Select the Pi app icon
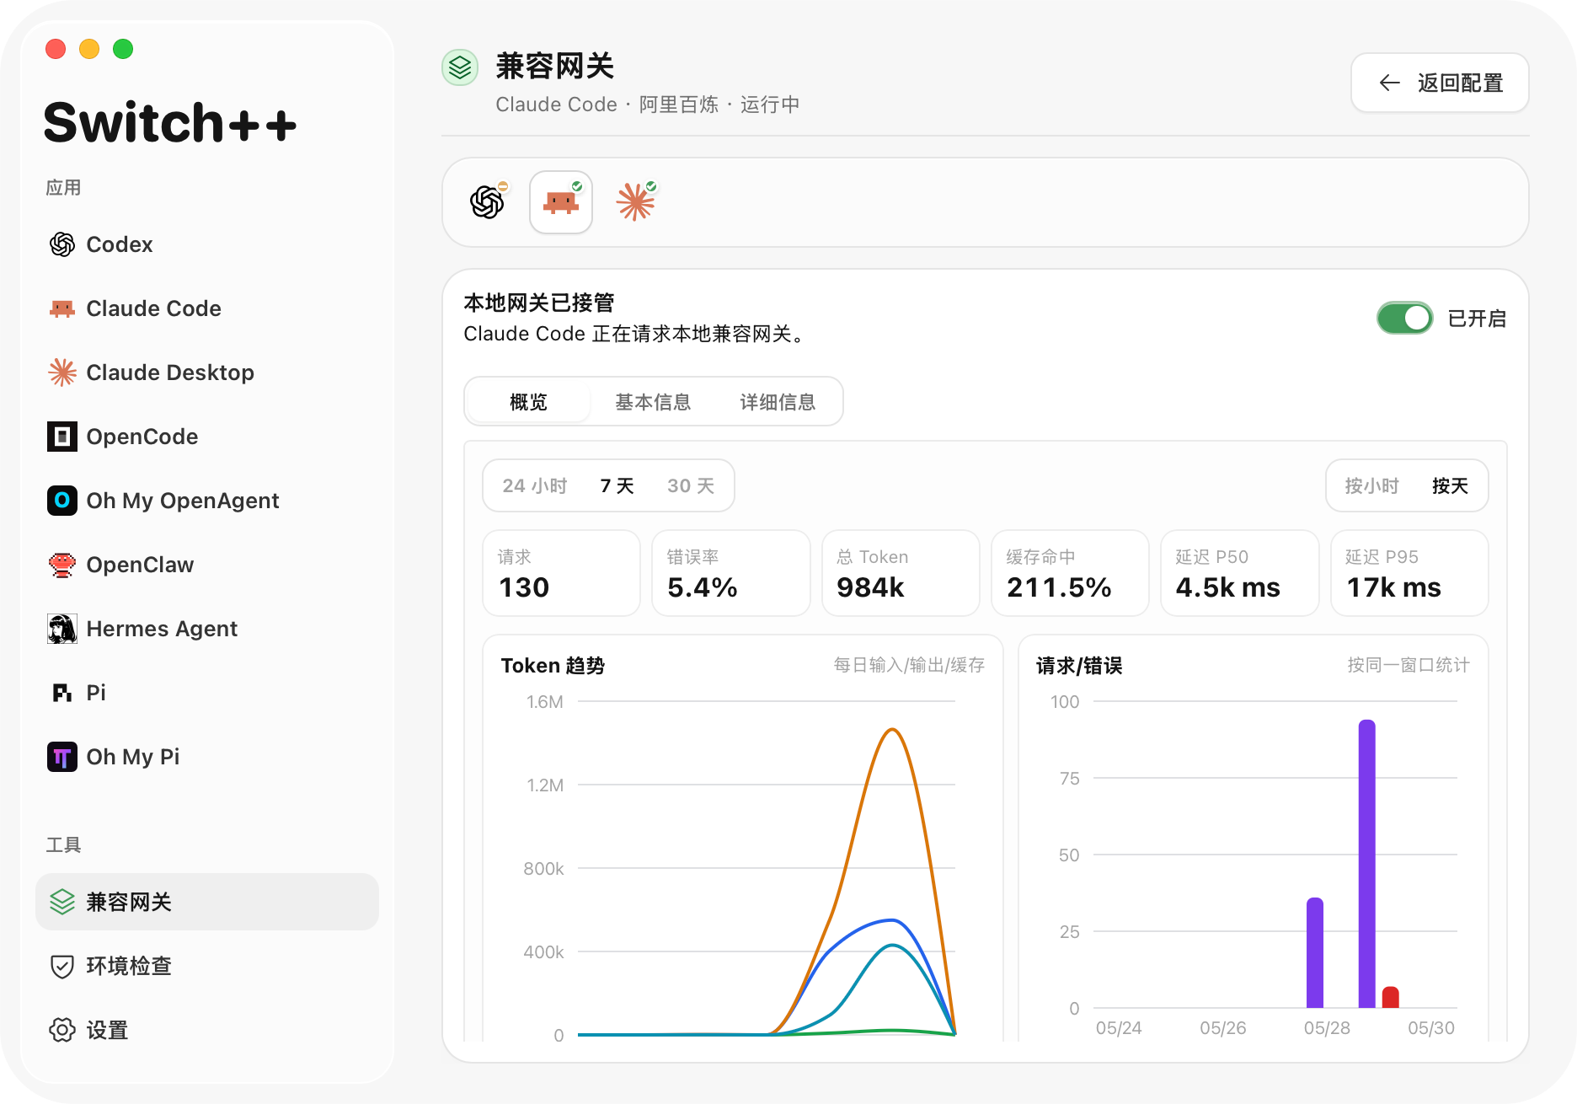 click(x=61, y=693)
